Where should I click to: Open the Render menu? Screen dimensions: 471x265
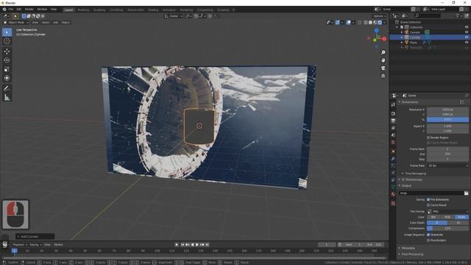point(29,10)
